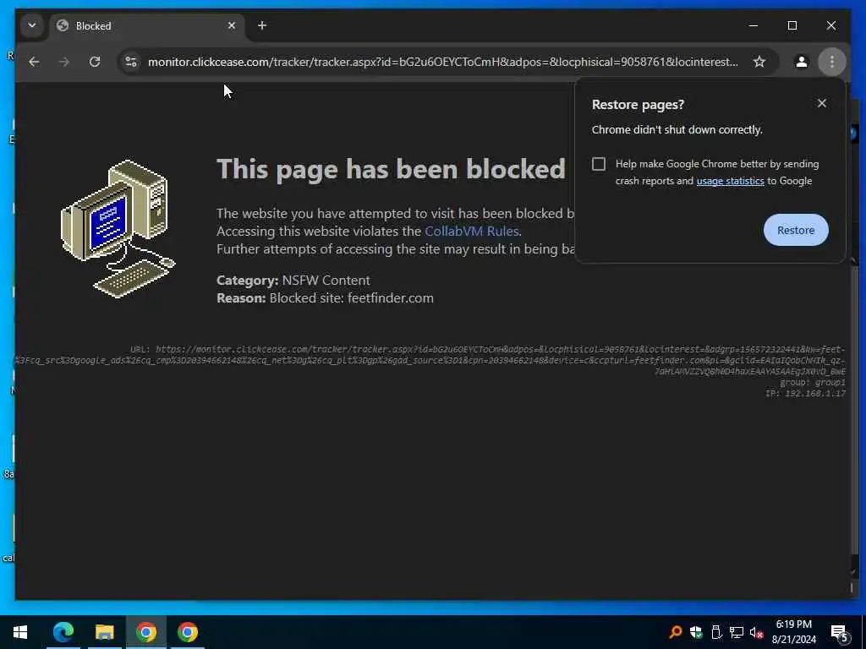The width and height of the screenshot is (866, 649).
Task: Click the Restore button
Action: tap(796, 230)
